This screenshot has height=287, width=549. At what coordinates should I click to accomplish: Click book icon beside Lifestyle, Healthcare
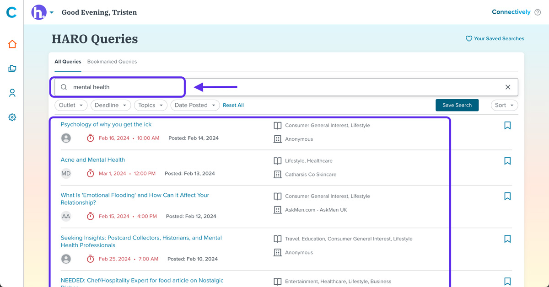(277, 161)
